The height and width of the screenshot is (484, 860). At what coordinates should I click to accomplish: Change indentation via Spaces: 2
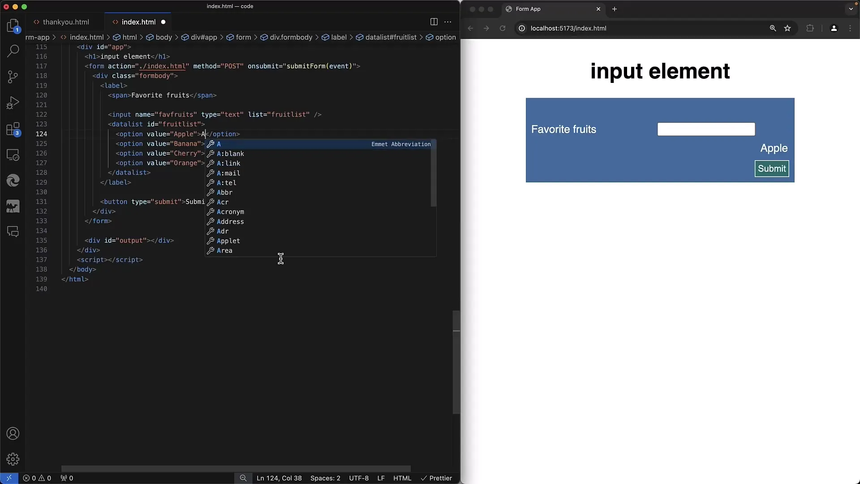pos(325,478)
